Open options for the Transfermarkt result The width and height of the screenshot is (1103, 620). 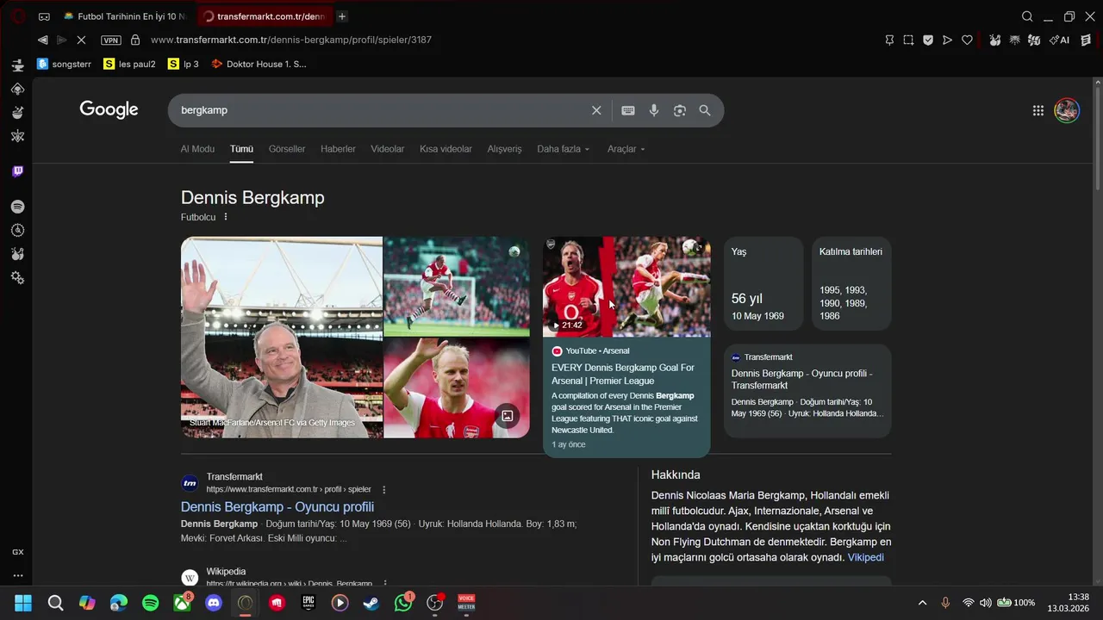(x=384, y=489)
